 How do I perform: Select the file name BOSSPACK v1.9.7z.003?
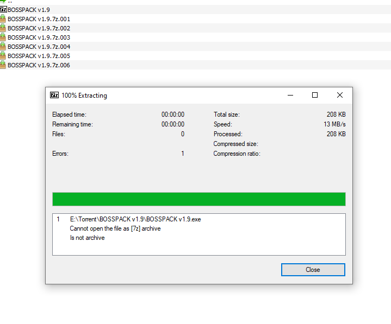[x=39, y=37]
